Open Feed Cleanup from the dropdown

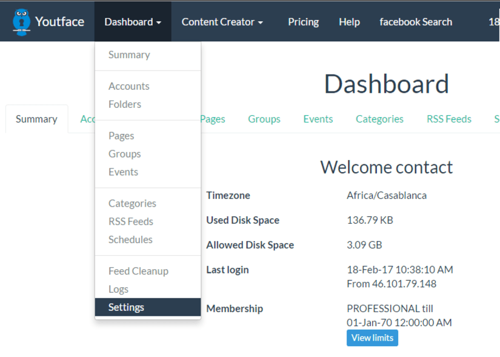click(148, 271)
